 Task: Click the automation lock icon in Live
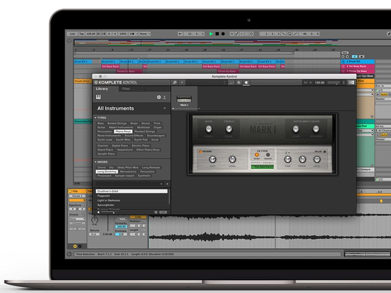tap(361, 57)
